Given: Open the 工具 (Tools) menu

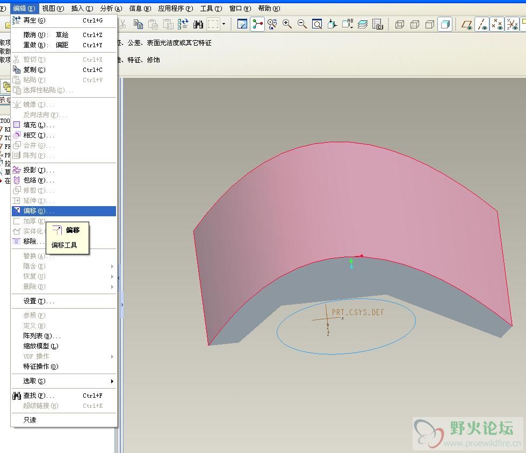Looking at the screenshot, I should (x=211, y=9).
